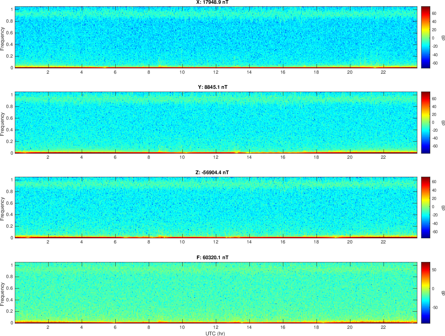Click the "22" hour tick under the X plot
The width and height of the screenshot is (445, 336).
coord(383,72)
